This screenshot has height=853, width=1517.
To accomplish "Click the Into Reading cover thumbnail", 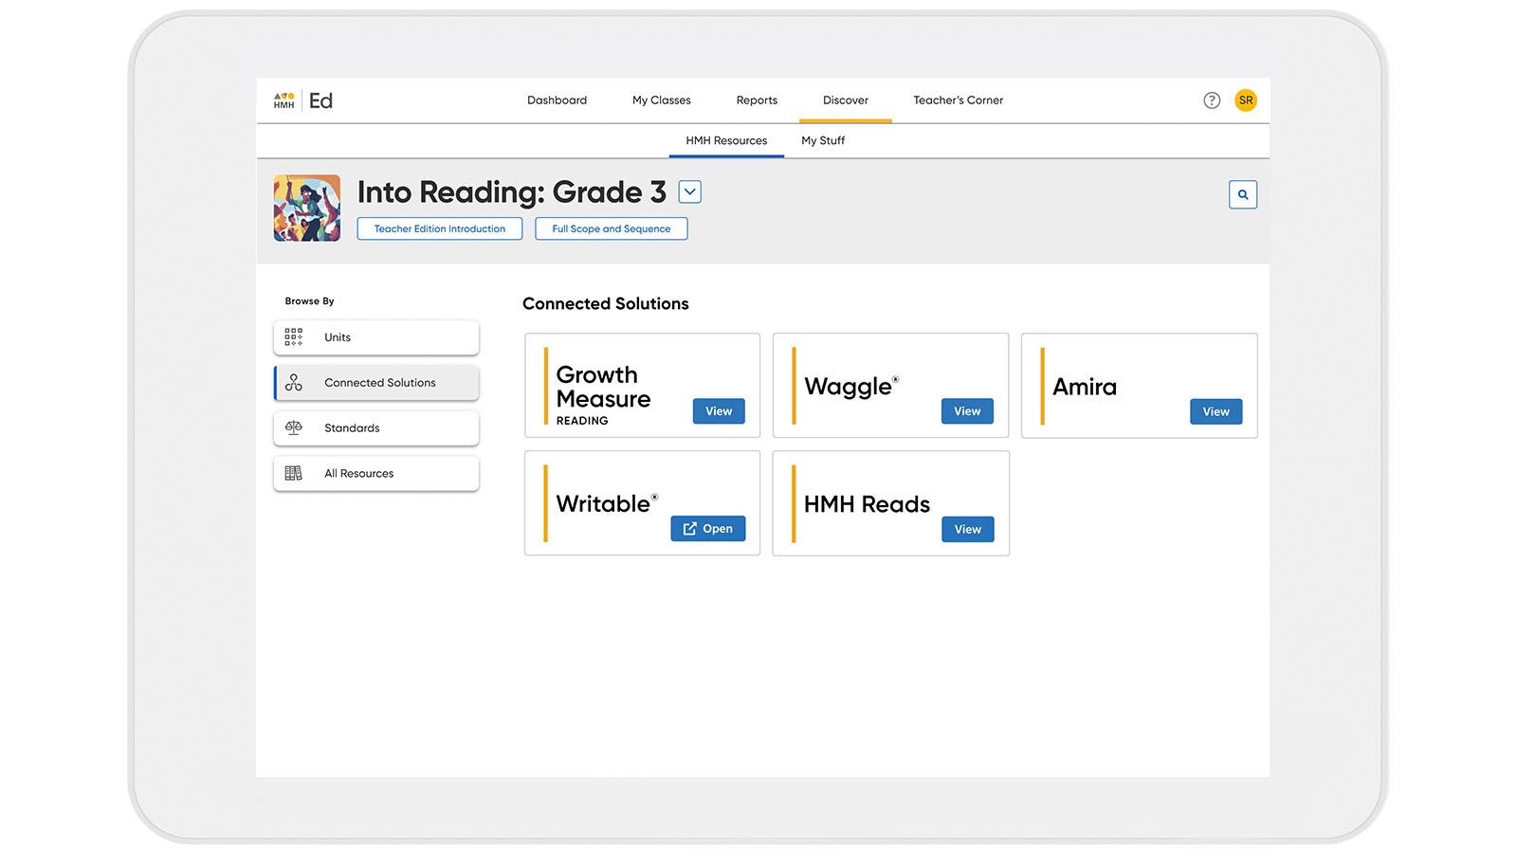I will (x=307, y=208).
